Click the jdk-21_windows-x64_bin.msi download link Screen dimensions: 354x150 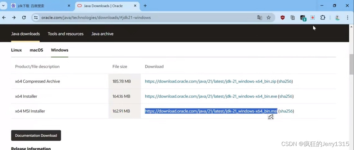coord(211,111)
